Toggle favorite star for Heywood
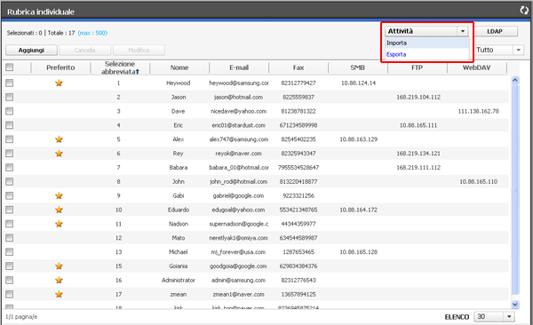Viewport: 533px width, 325px height. click(x=59, y=83)
